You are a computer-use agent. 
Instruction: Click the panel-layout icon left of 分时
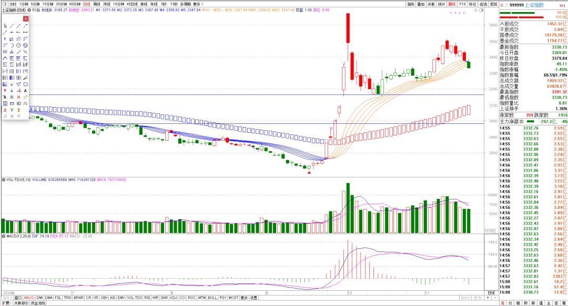[4, 4]
